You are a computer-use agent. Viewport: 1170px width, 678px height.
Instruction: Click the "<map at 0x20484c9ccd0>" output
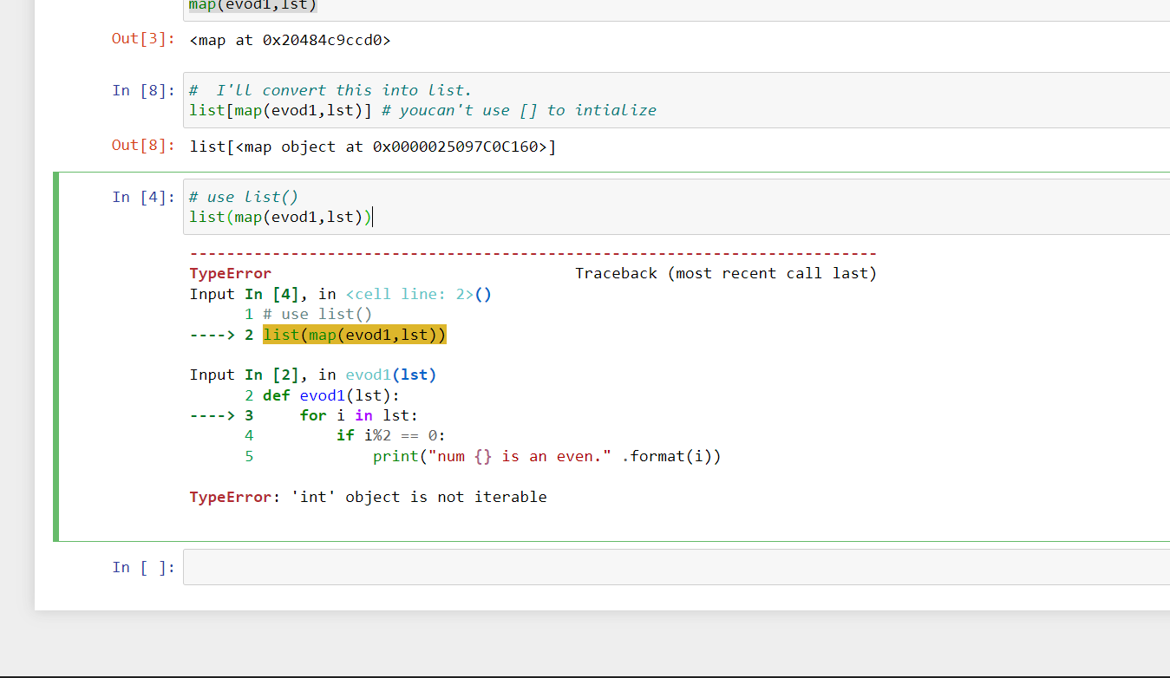[290, 39]
